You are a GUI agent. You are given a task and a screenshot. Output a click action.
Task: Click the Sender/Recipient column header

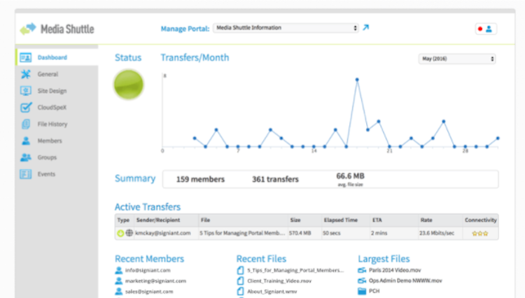158,220
